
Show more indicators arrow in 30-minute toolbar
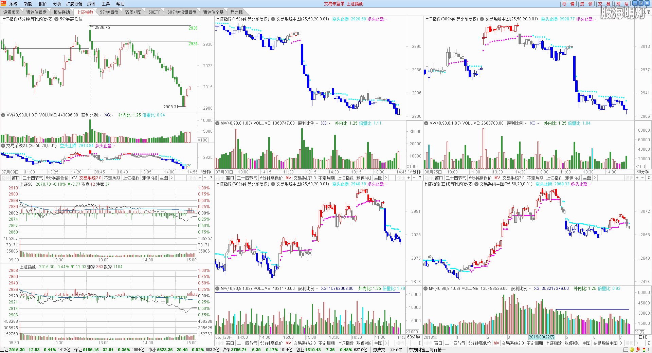(x=594, y=178)
